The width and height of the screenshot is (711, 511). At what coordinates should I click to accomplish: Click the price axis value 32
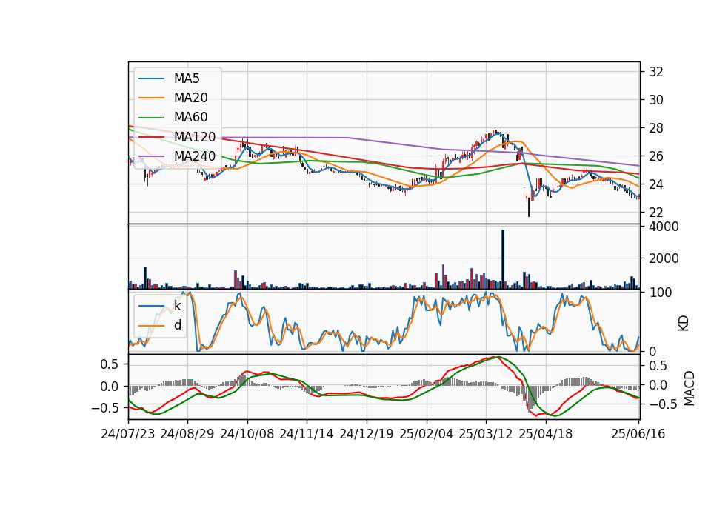point(655,72)
